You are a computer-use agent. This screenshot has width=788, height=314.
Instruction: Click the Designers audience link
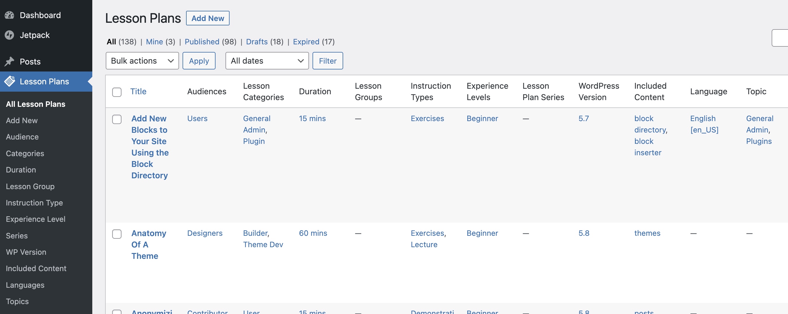click(x=205, y=233)
